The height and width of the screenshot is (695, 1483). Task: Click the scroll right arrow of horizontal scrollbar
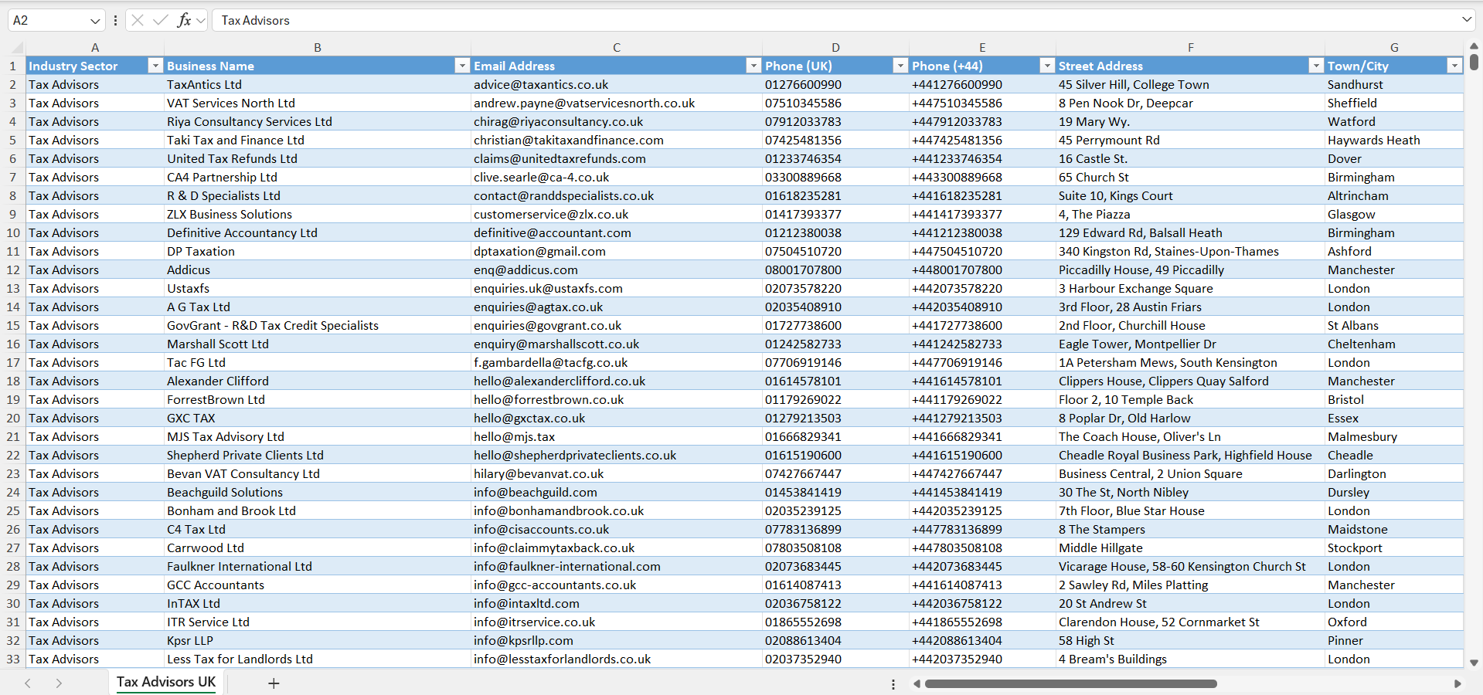1457,683
